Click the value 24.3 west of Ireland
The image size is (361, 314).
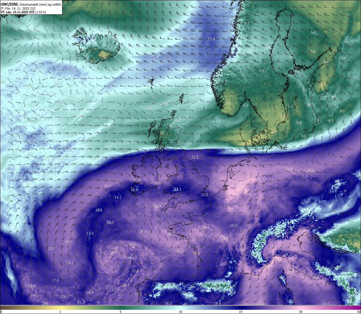tap(107, 186)
